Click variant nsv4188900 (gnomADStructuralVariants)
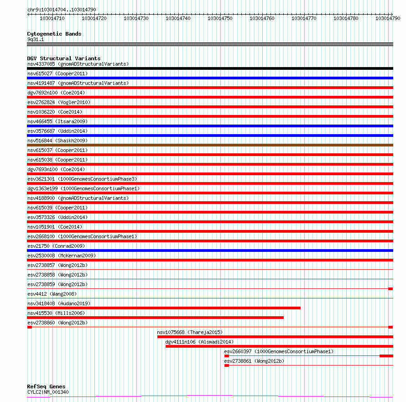 78,198
